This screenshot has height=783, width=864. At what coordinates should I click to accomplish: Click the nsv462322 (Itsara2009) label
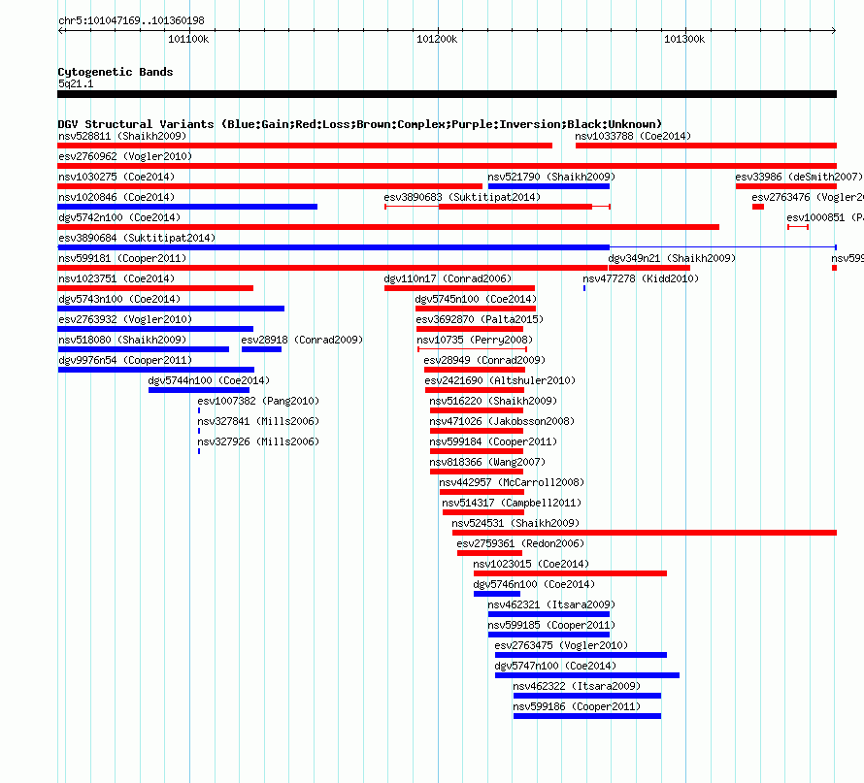click(577, 686)
